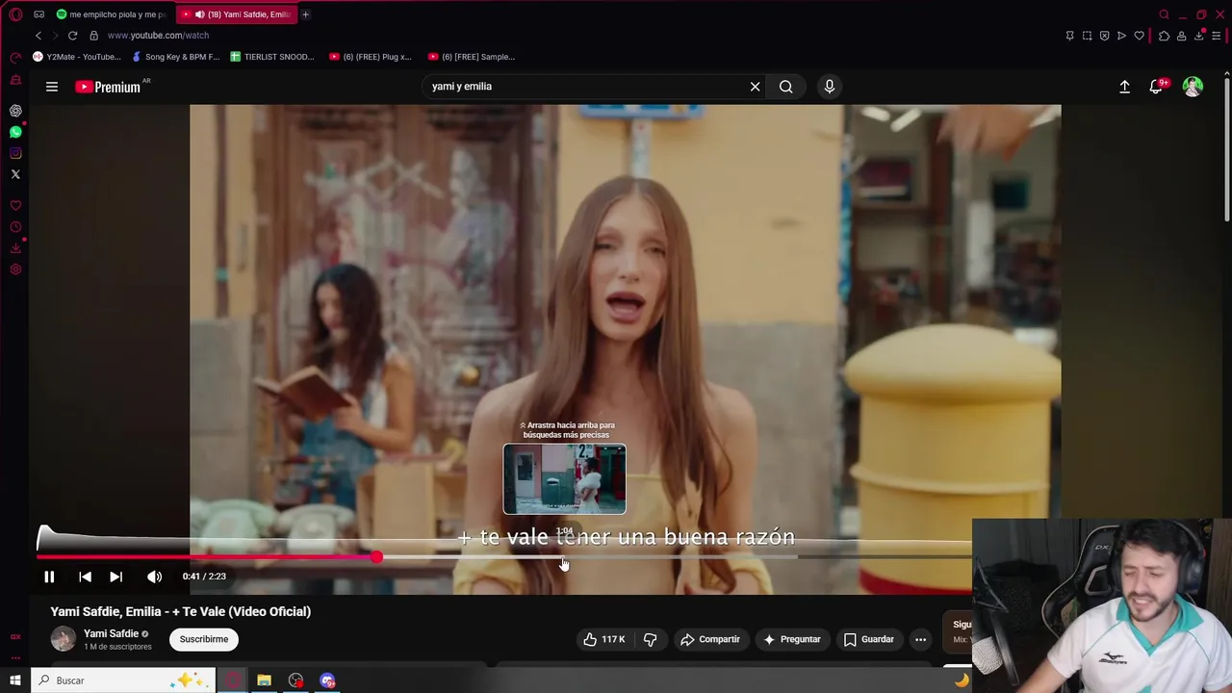1232x693 pixels.
Task: Open the YouTube hamburger guide menu
Action: [52, 87]
